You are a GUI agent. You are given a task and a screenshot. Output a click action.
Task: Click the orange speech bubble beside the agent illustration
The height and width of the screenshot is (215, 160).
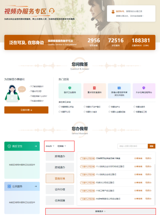click(22, 89)
